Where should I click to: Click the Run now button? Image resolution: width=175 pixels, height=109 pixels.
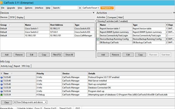point(153,55)
